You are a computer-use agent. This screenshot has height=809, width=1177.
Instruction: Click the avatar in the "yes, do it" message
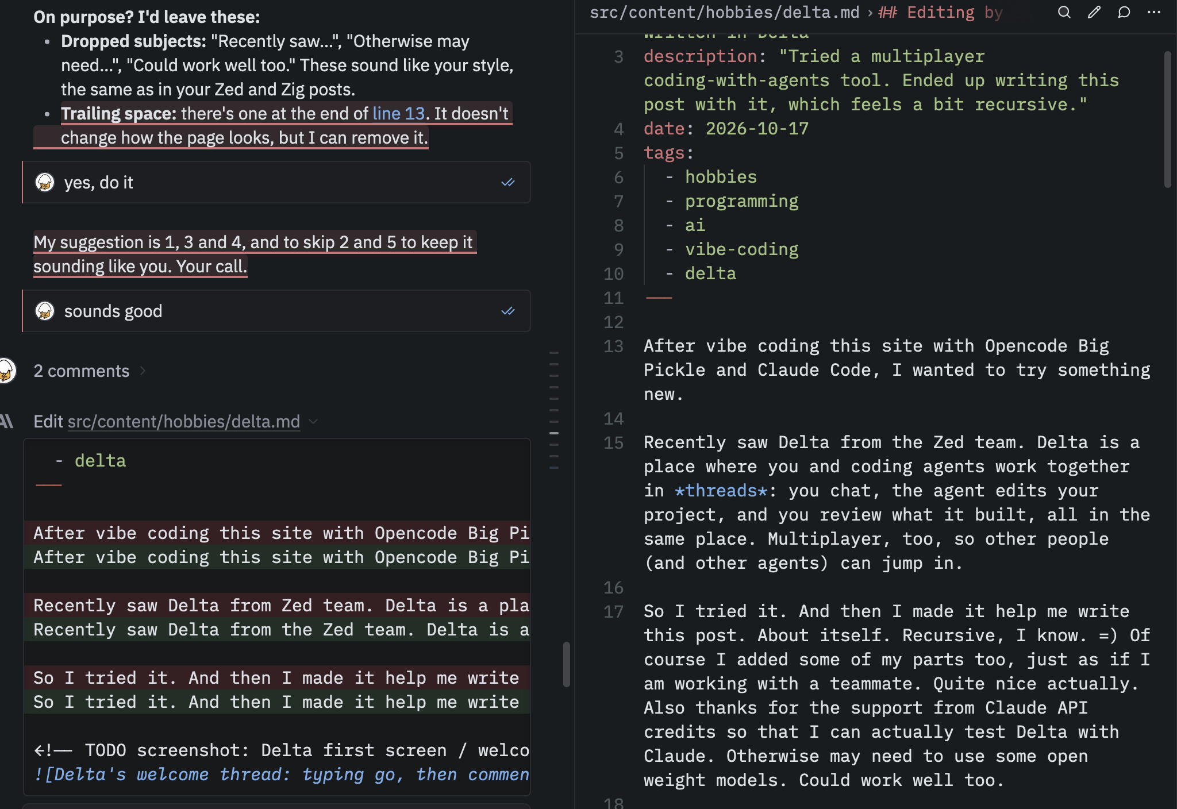pos(45,182)
